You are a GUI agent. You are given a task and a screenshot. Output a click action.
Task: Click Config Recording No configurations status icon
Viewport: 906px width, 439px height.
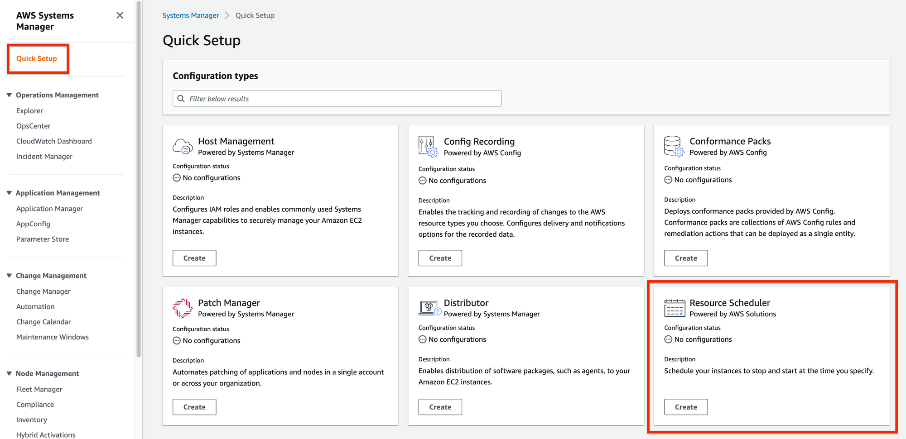422,181
